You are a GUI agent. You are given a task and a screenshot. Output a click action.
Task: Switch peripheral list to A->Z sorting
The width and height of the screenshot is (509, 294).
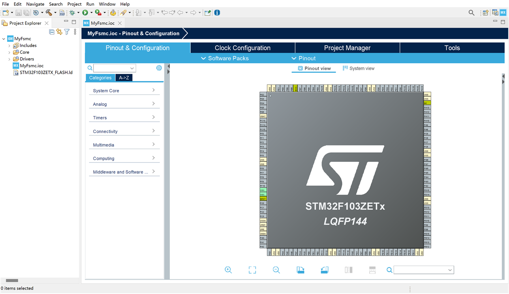124,78
